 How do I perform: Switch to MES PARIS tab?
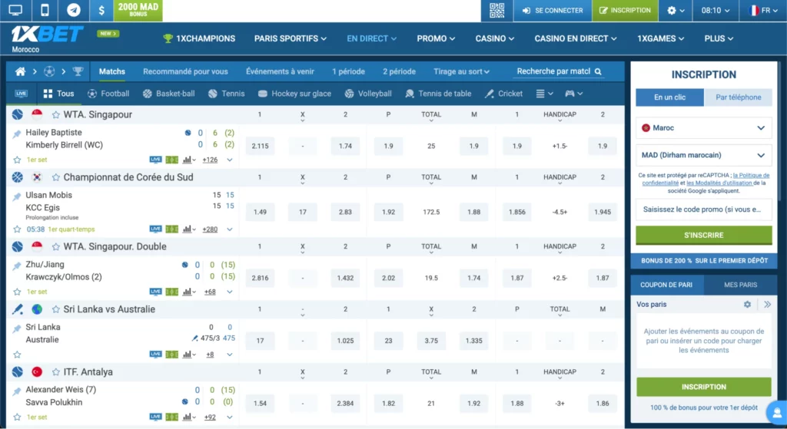tap(740, 285)
